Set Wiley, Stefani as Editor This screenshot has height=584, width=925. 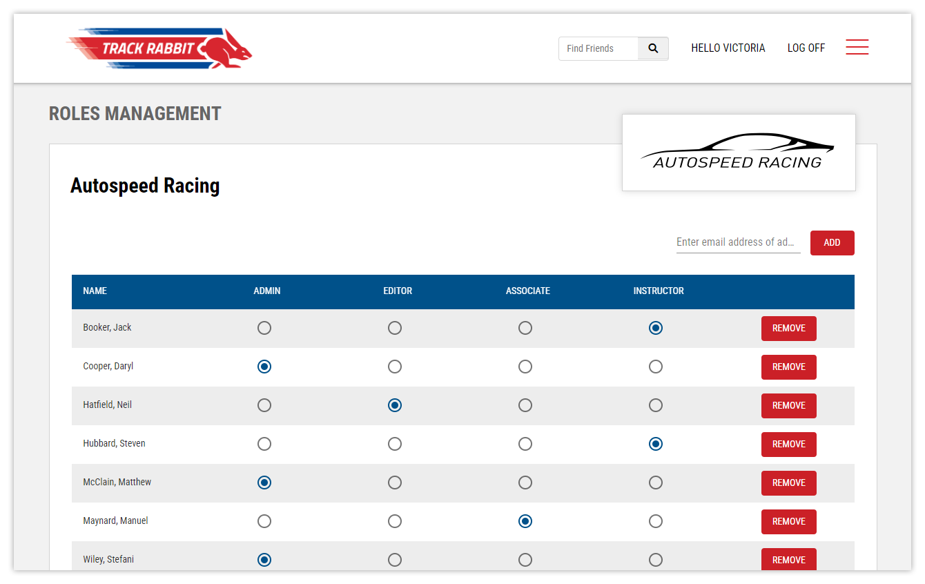click(x=395, y=560)
